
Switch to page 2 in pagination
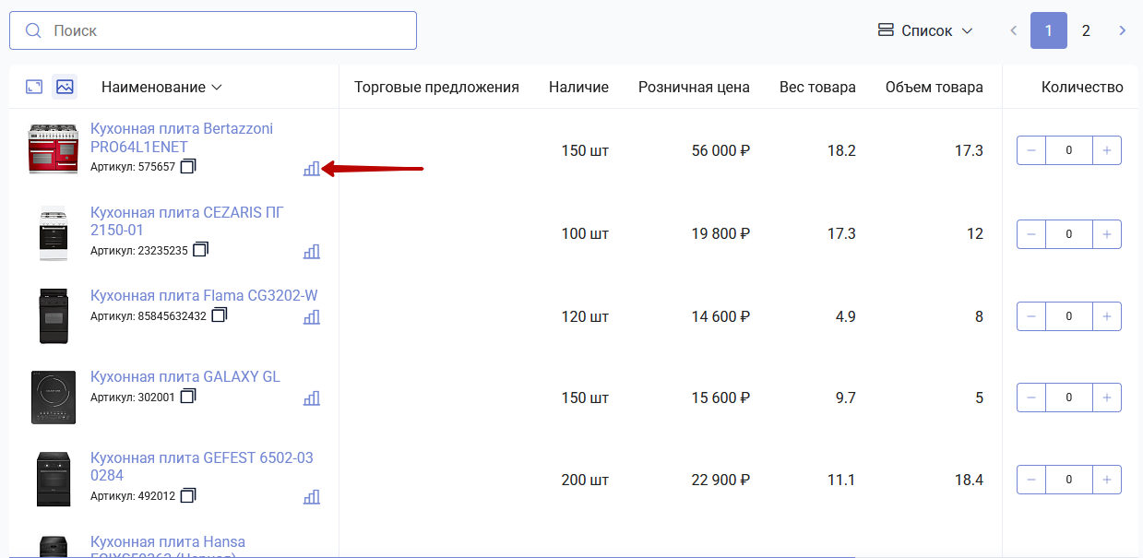pyautogui.click(x=1086, y=30)
